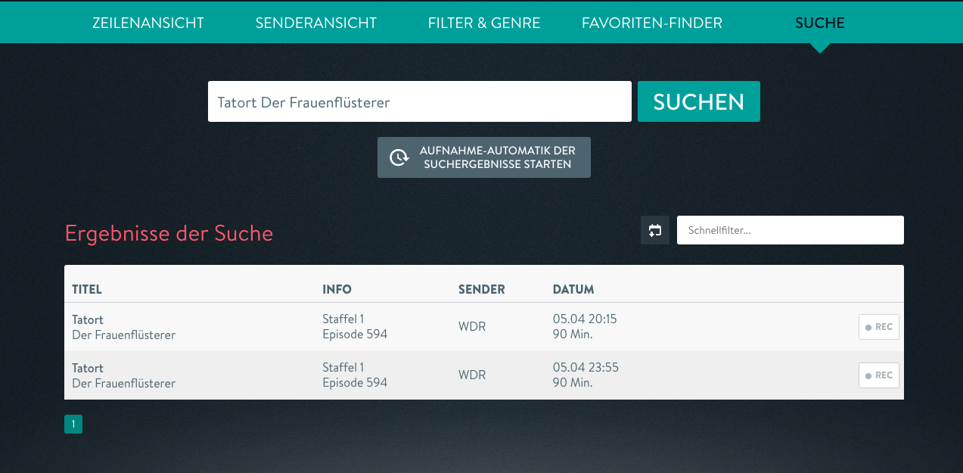Click Der Frauenflüsterer subtitle in the 20:15 row
Screen dimensions: 963x473
[123, 335]
